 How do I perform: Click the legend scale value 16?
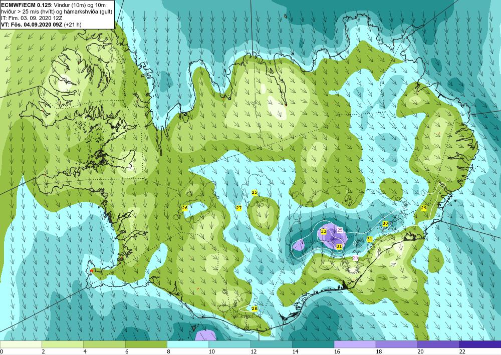coord(337,351)
